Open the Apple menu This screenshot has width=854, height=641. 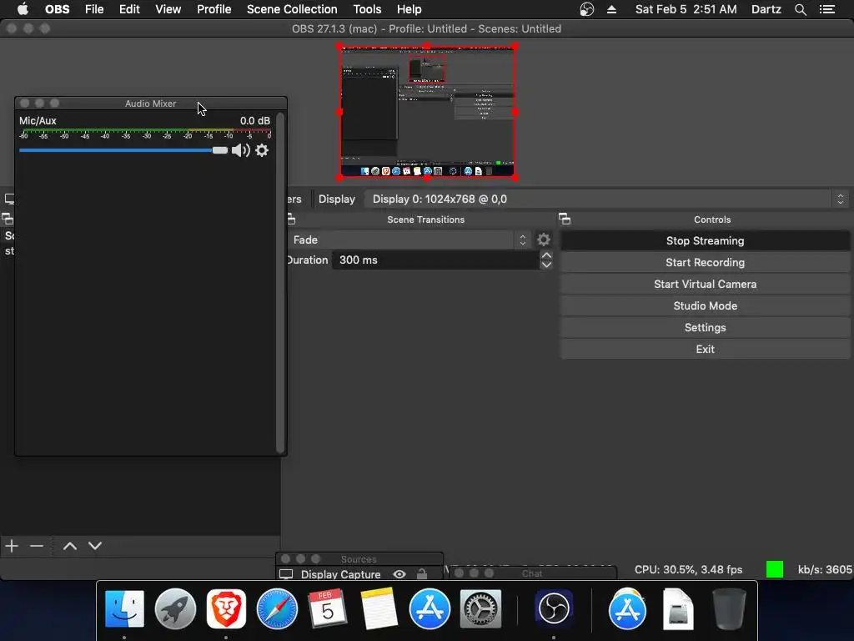(x=23, y=9)
